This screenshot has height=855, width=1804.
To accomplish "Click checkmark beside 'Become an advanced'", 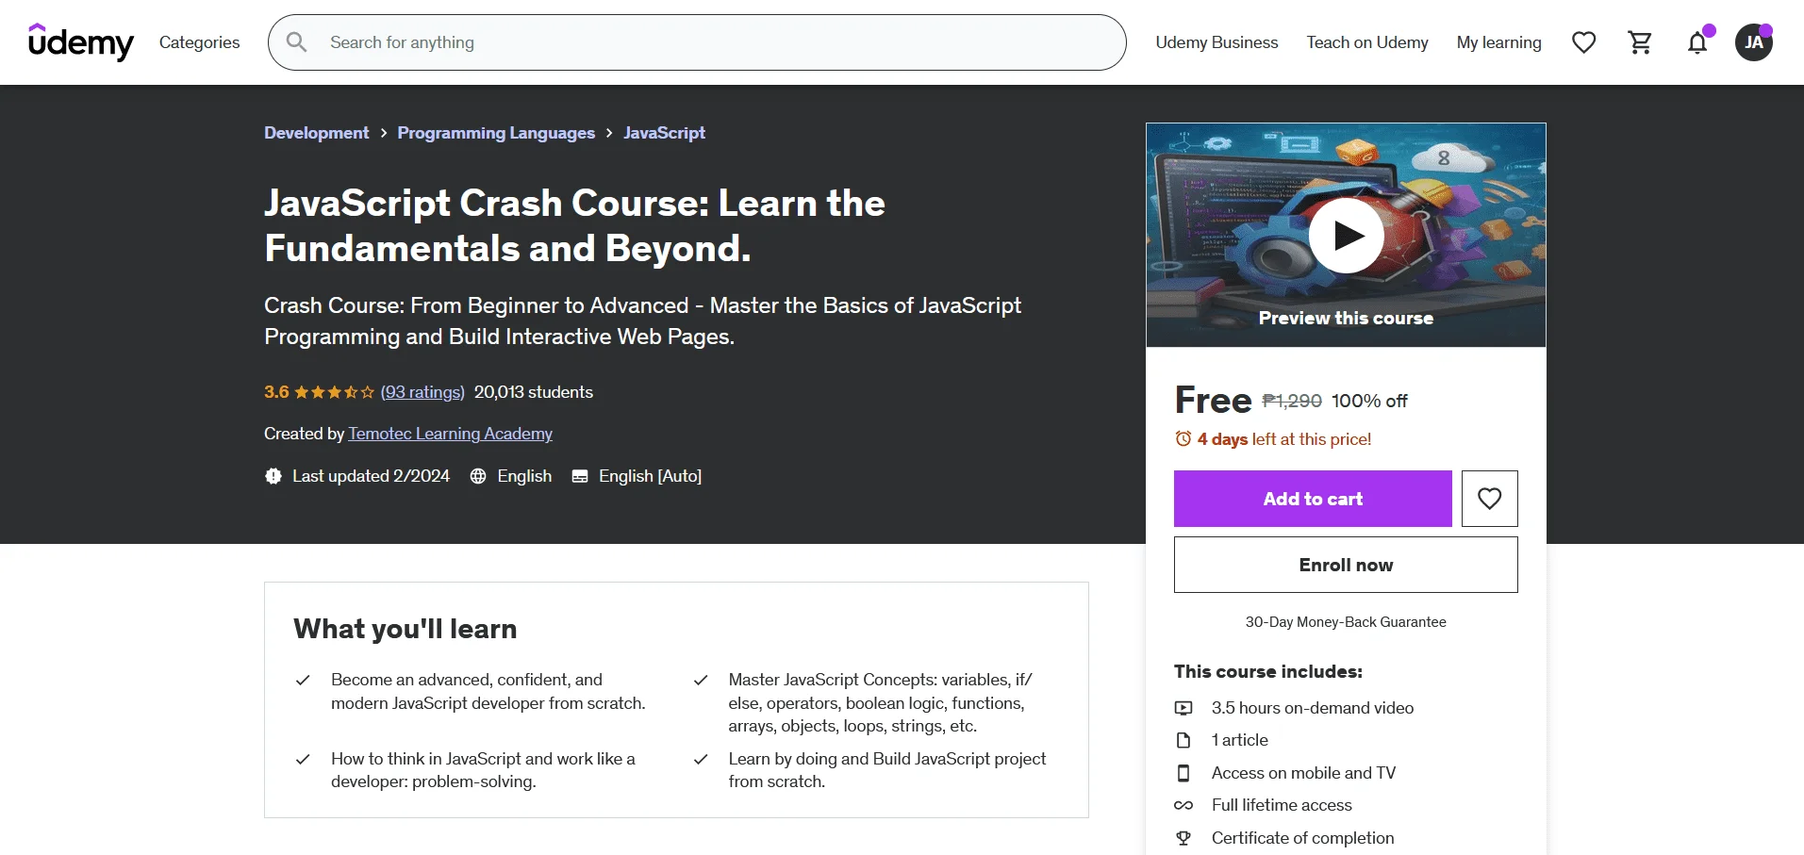I will tap(303, 680).
